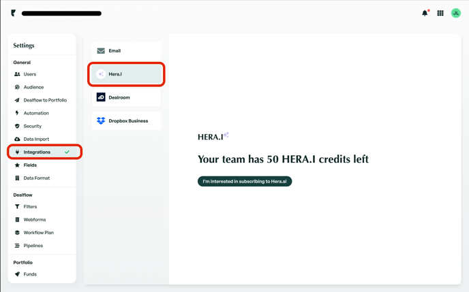Click the Data Import cloud icon
The height and width of the screenshot is (292, 469).
coord(17,139)
